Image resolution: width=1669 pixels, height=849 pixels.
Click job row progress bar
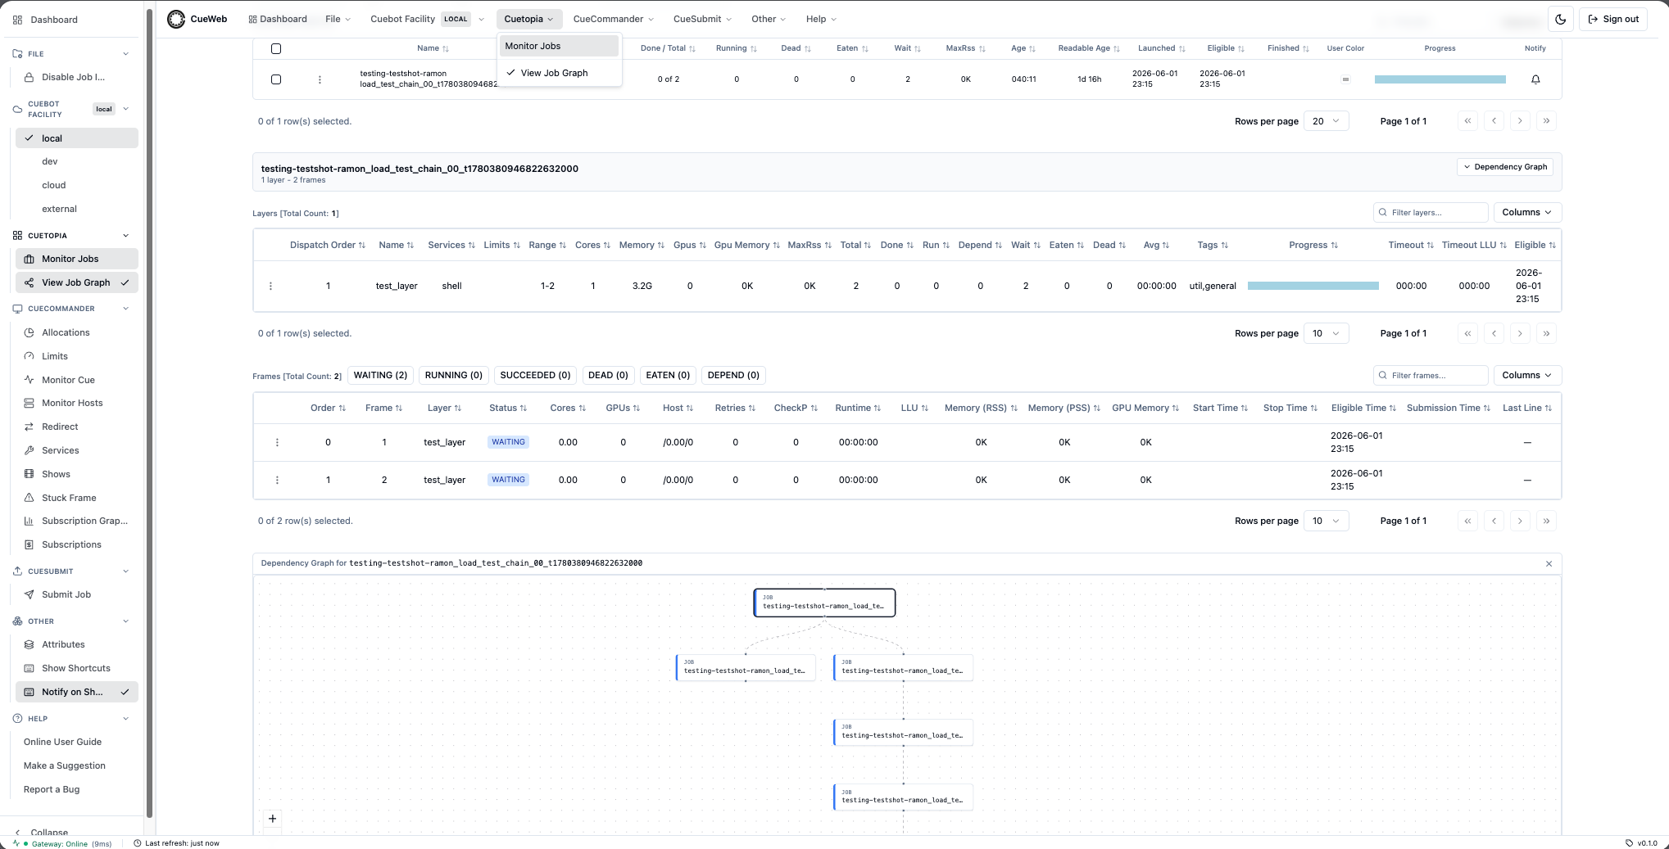pyautogui.click(x=1440, y=79)
